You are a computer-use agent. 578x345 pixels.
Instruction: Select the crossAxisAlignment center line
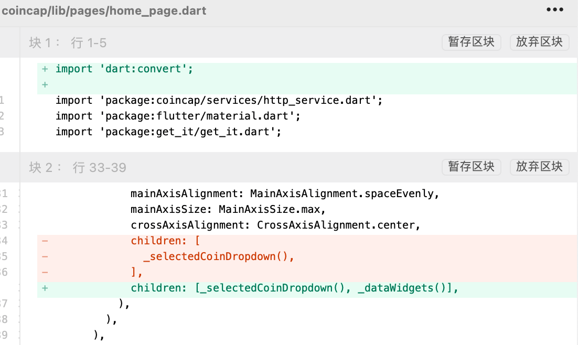tap(276, 225)
